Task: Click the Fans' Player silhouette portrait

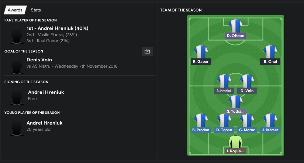Action: (x=17, y=35)
